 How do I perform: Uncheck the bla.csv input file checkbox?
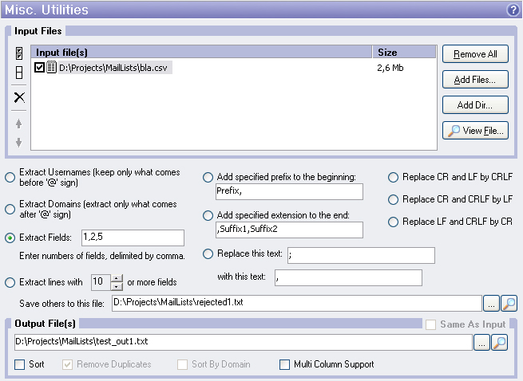[x=41, y=69]
